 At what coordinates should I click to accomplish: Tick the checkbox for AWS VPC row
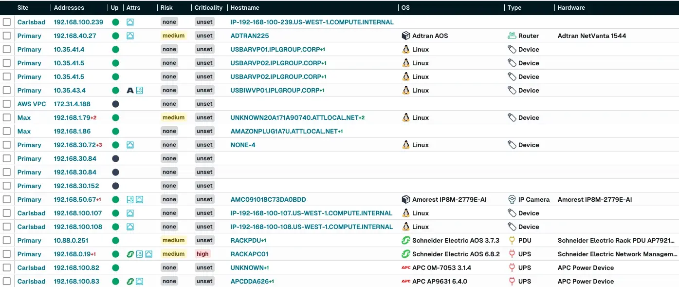(x=7, y=104)
